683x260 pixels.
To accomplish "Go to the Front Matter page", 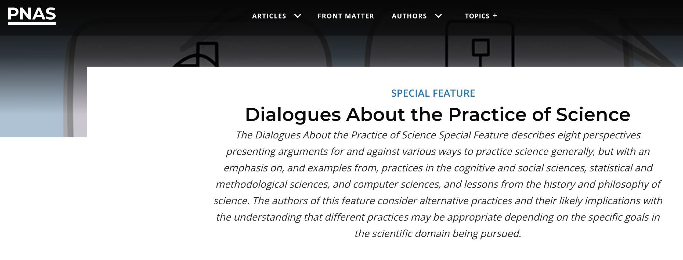I will (x=346, y=16).
